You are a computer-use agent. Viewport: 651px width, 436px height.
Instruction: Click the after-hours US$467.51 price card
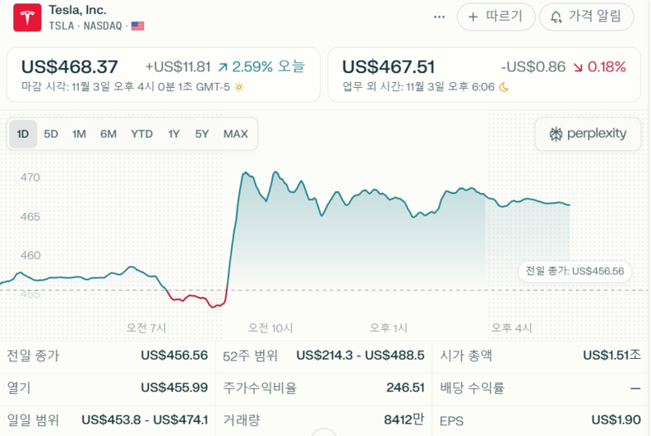[483, 75]
